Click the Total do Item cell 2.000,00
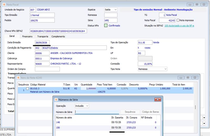This screenshot has height=136, width=210. (x=182, y=88)
